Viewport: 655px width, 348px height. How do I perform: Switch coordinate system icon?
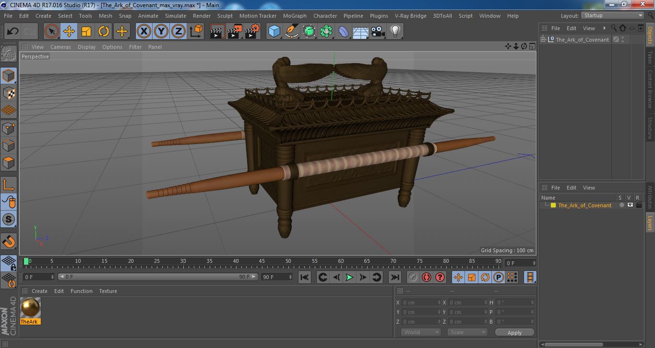(196, 32)
